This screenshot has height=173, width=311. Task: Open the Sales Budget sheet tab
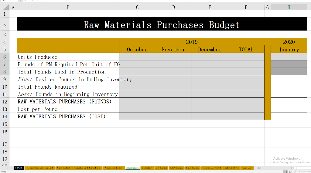(x=63, y=168)
